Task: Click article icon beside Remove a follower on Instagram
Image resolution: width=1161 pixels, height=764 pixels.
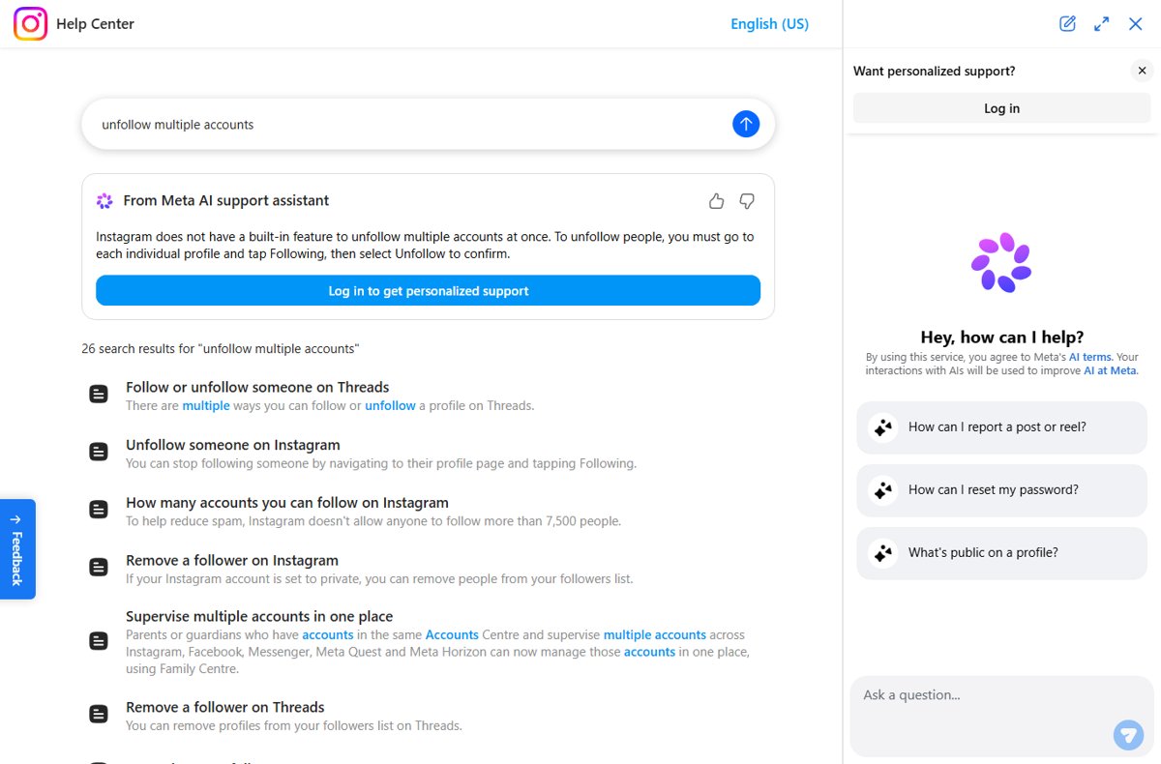Action: click(x=99, y=568)
